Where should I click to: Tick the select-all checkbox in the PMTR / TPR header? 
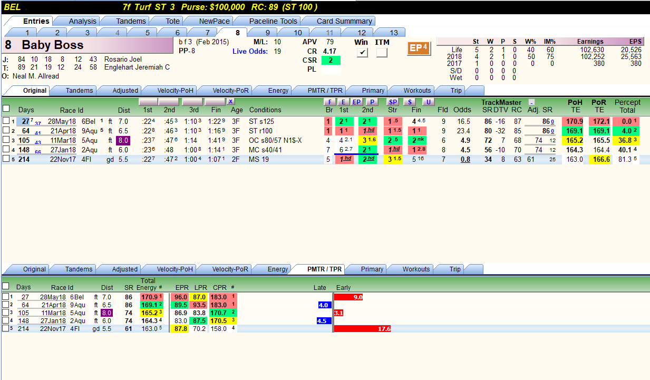(x=6, y=287)
